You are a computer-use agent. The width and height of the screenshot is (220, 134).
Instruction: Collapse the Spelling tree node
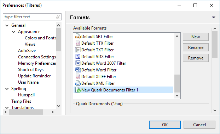(x=7, y=89)
